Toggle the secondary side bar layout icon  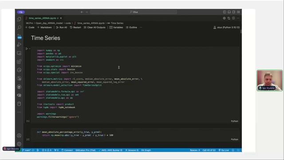(x=234, y=12)
